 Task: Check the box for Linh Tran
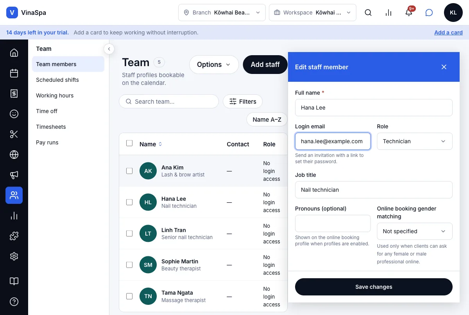[129, 234]
